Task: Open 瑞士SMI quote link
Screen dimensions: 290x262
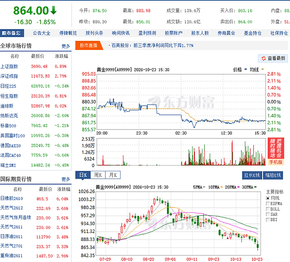Action: click(x=8, y=165)
